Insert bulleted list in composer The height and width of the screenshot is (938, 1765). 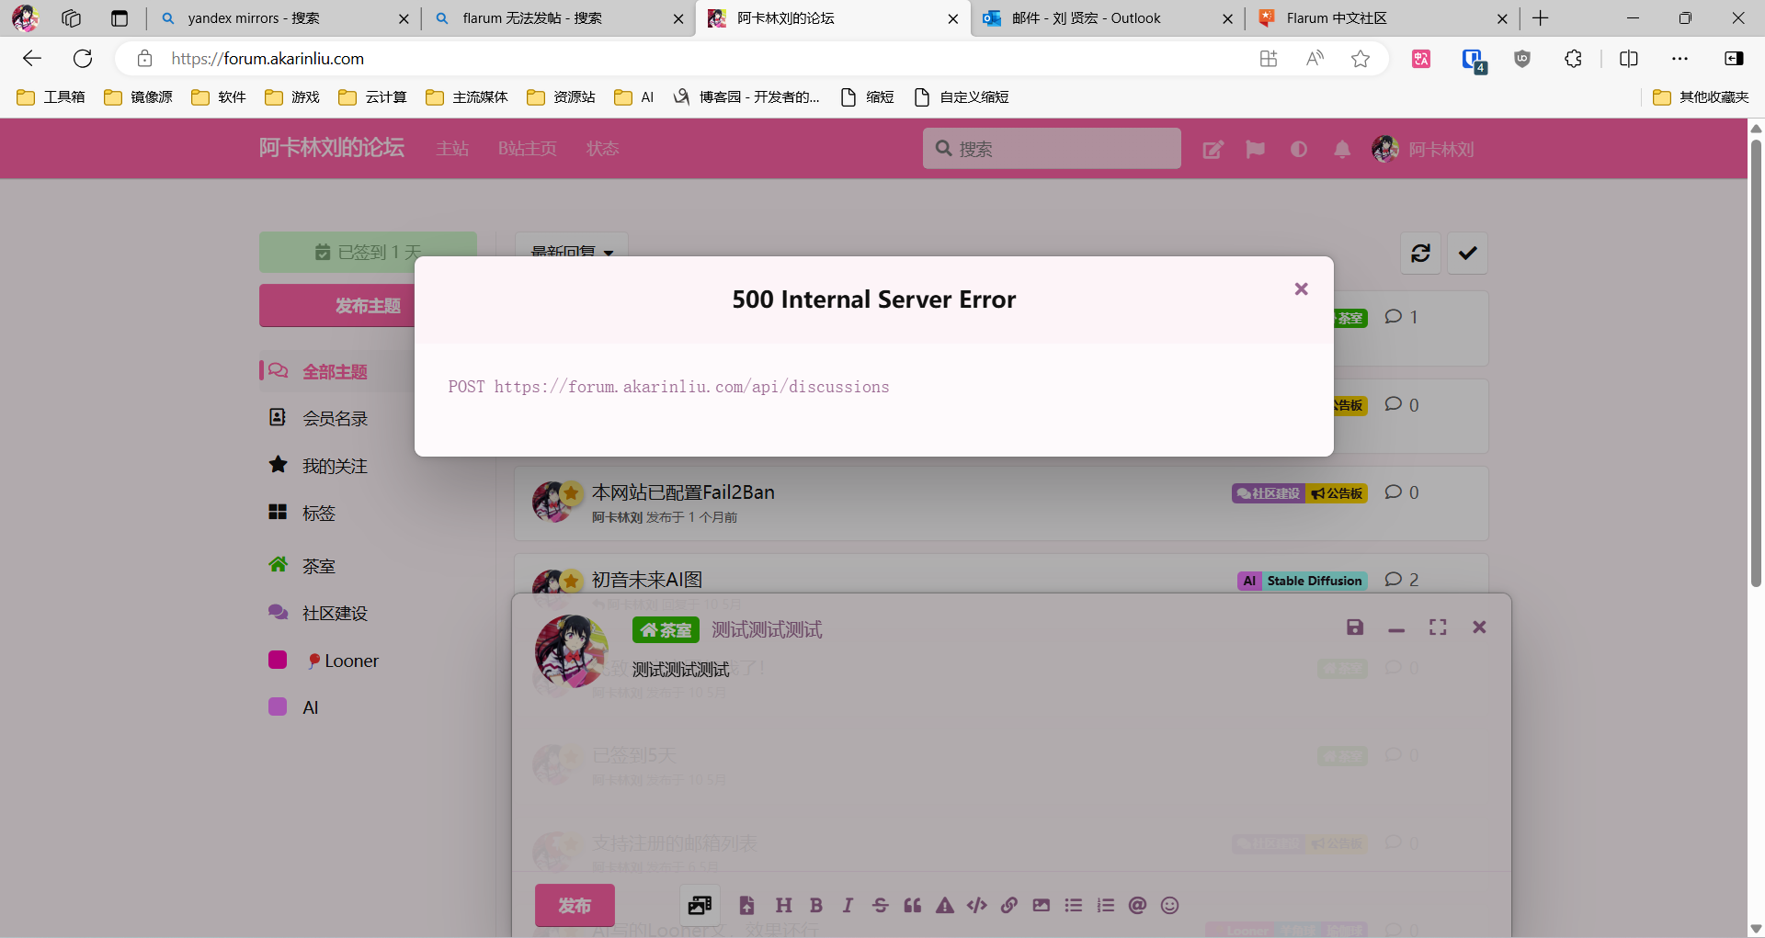click(1073, 906)
